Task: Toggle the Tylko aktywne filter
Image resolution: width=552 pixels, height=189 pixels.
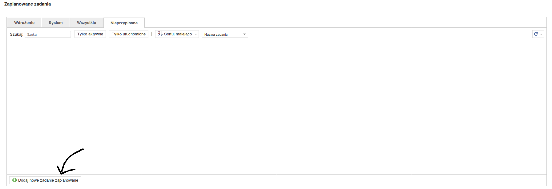Action: point(90,34)
